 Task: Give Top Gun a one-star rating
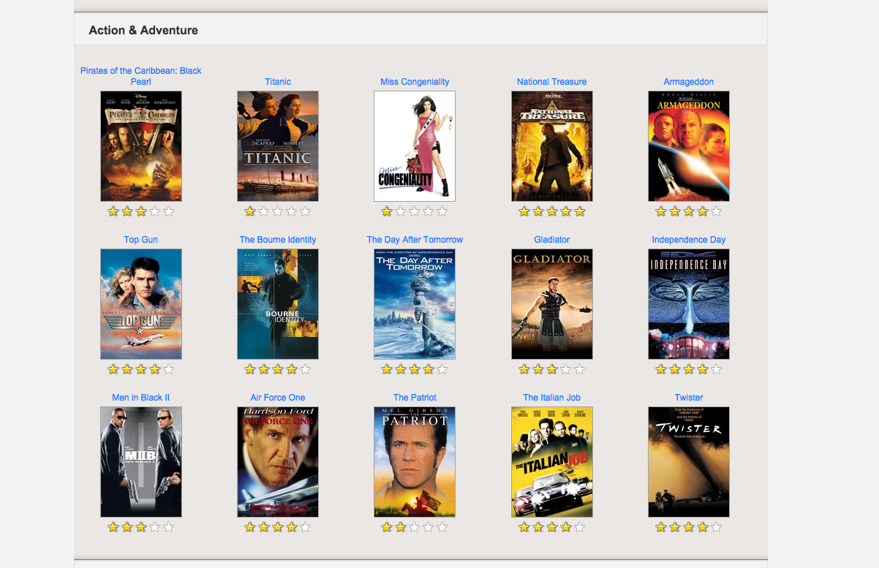113,369
